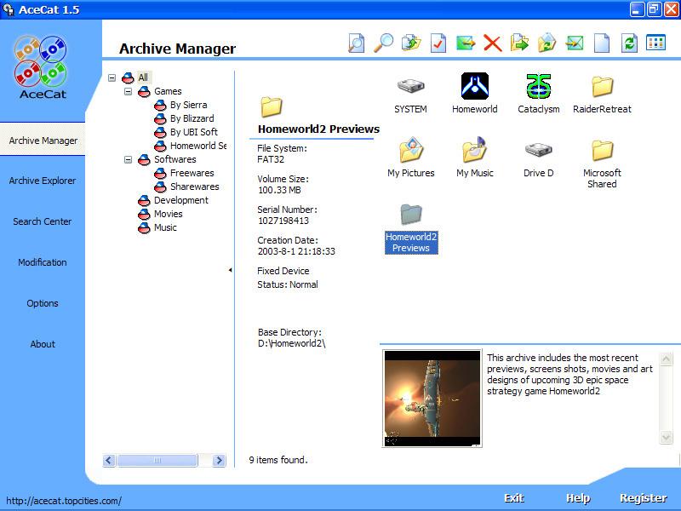
Task: Click the magnifying glass search toolbar icon
Action: [384, 43]
